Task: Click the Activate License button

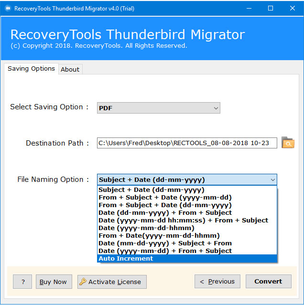Action: [112, 282]
